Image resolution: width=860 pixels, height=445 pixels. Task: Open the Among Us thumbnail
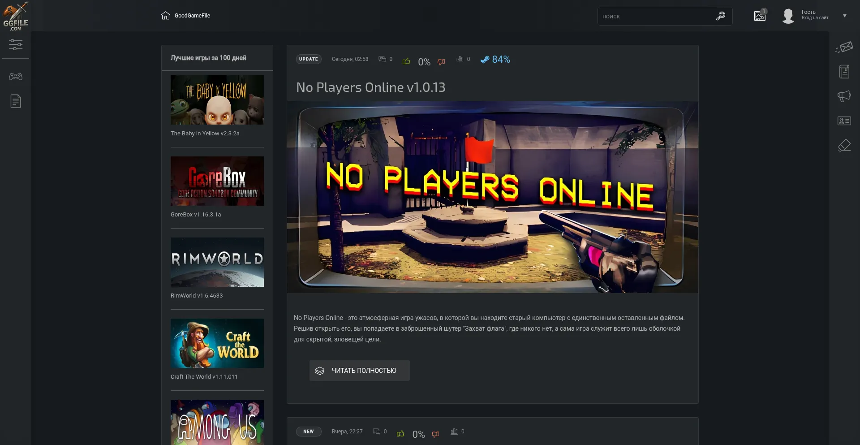coord(217,422)
